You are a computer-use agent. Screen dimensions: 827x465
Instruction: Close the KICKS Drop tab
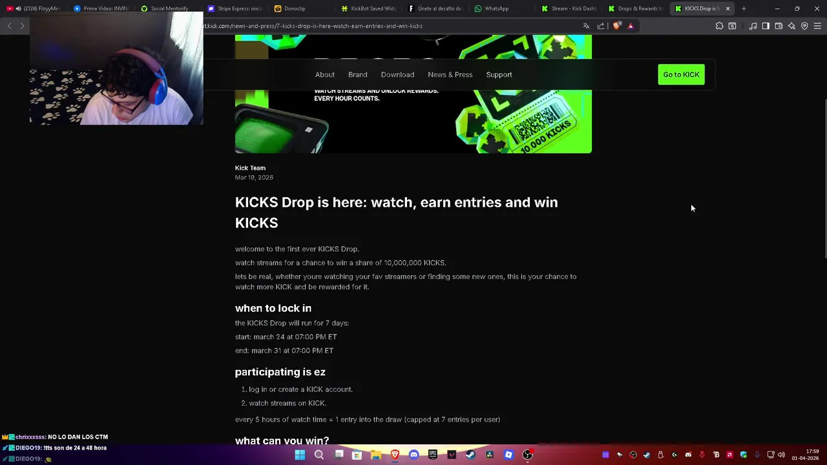pyautogui.click(x=728, y=8)
